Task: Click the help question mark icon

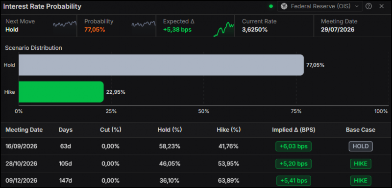Action: coord(368,6)
